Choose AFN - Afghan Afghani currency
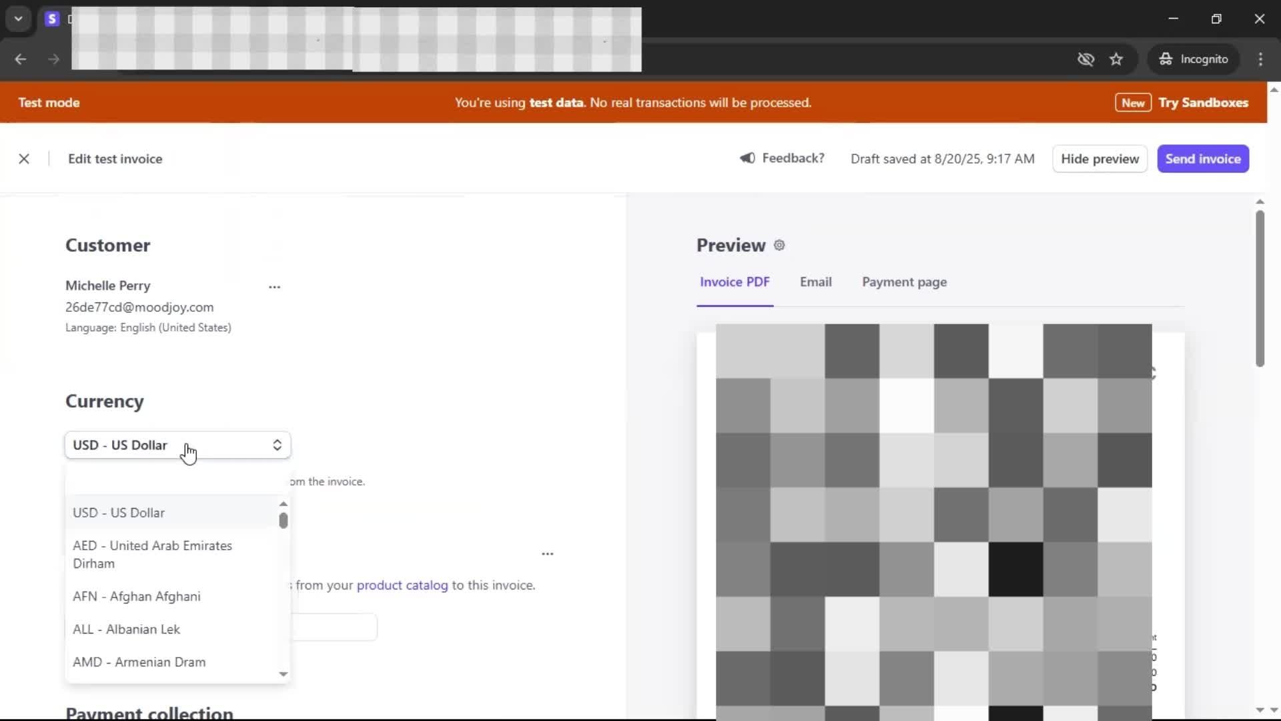 tap(137, 596)
